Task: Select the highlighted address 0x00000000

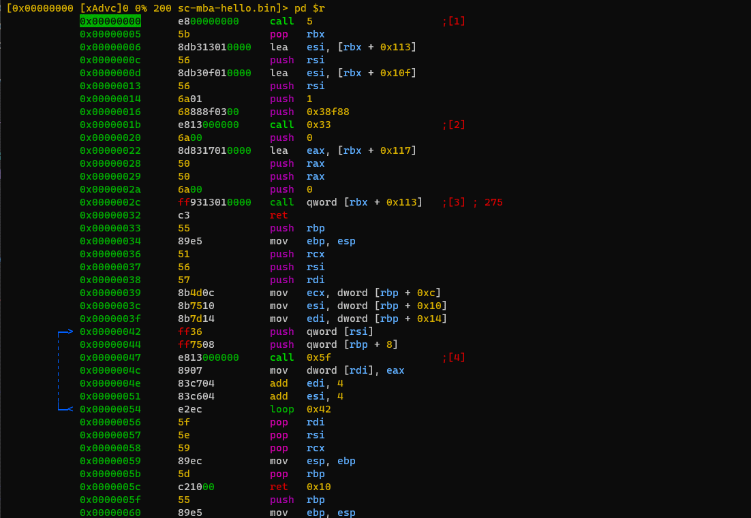Action: tap(110, 21)
